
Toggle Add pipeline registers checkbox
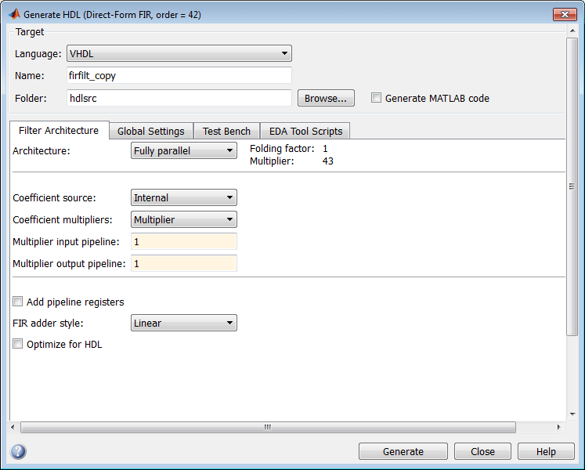point(18,302)
